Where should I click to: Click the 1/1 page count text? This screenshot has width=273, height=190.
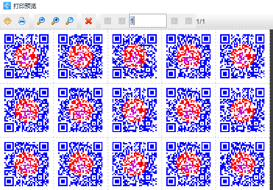click(201, 21)
